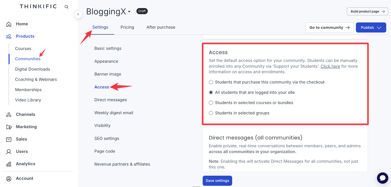This screenshot has width=391, height=187.
Task: Open Sales from the sidebar icon
Action: click(9, 139)
